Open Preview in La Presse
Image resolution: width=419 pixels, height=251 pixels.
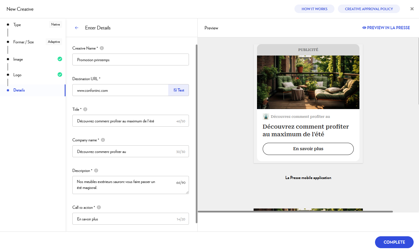tap(386, 28)
